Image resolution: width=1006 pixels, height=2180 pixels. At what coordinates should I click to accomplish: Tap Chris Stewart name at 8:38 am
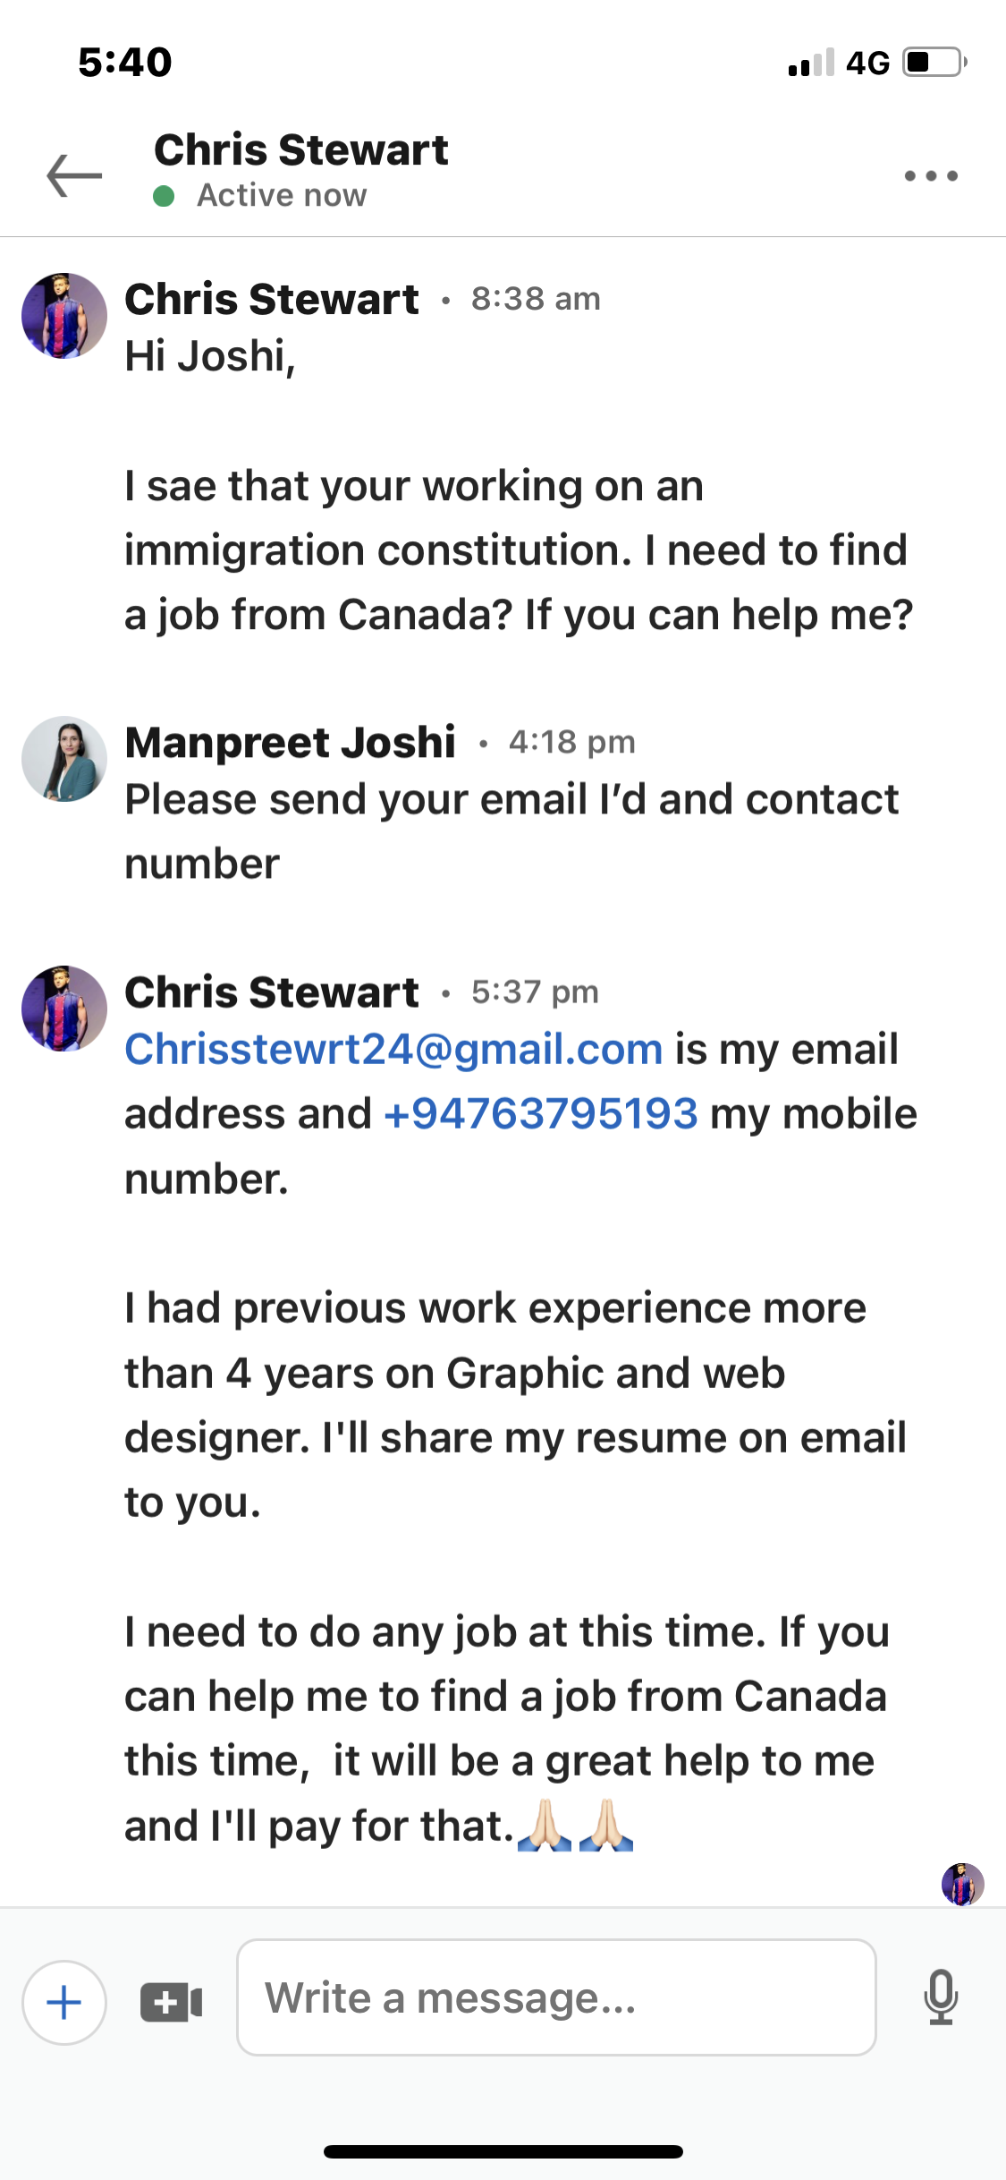pyautogui.click(x=272, y=299)
